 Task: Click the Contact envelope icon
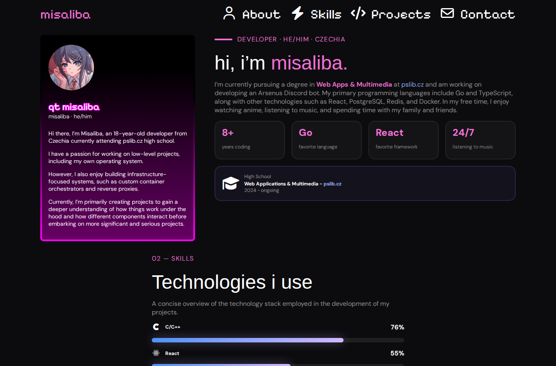pyautogui.click(x=447, y=13)
